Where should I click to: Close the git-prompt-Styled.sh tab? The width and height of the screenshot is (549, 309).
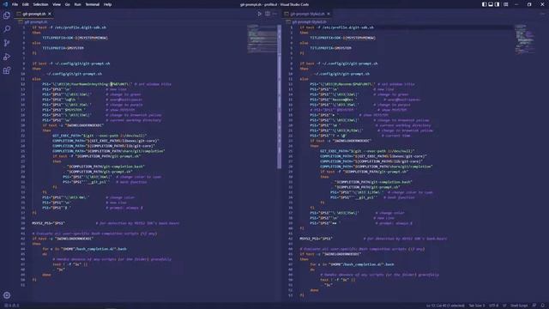pyautogui.click(x=329, y=14)
